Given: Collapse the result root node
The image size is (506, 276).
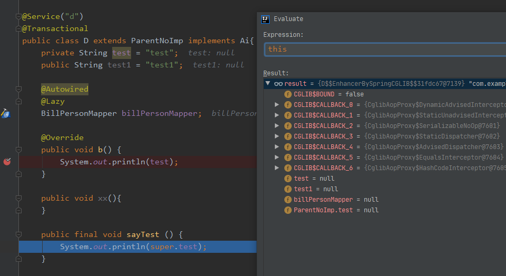Looking at the screenshot, I should [x=268, y=84].
